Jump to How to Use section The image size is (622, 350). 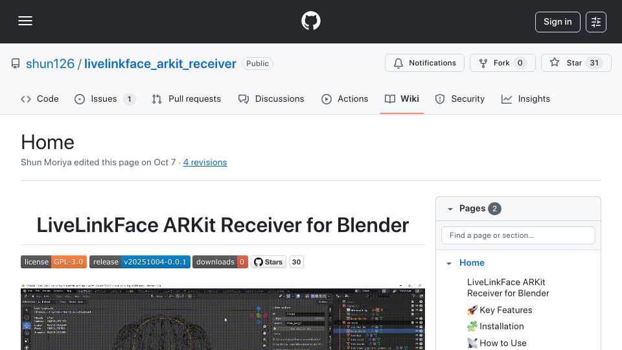pos(497,343)
